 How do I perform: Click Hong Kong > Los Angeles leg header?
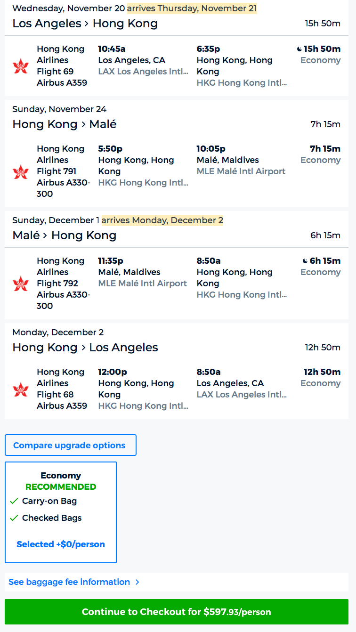point(85,348)
